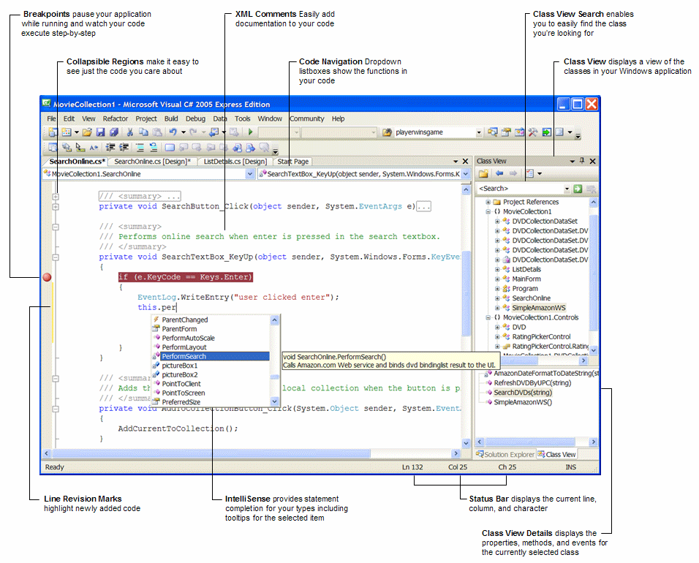Toggle the Class View auto-hide pin

tap(582, 161)
